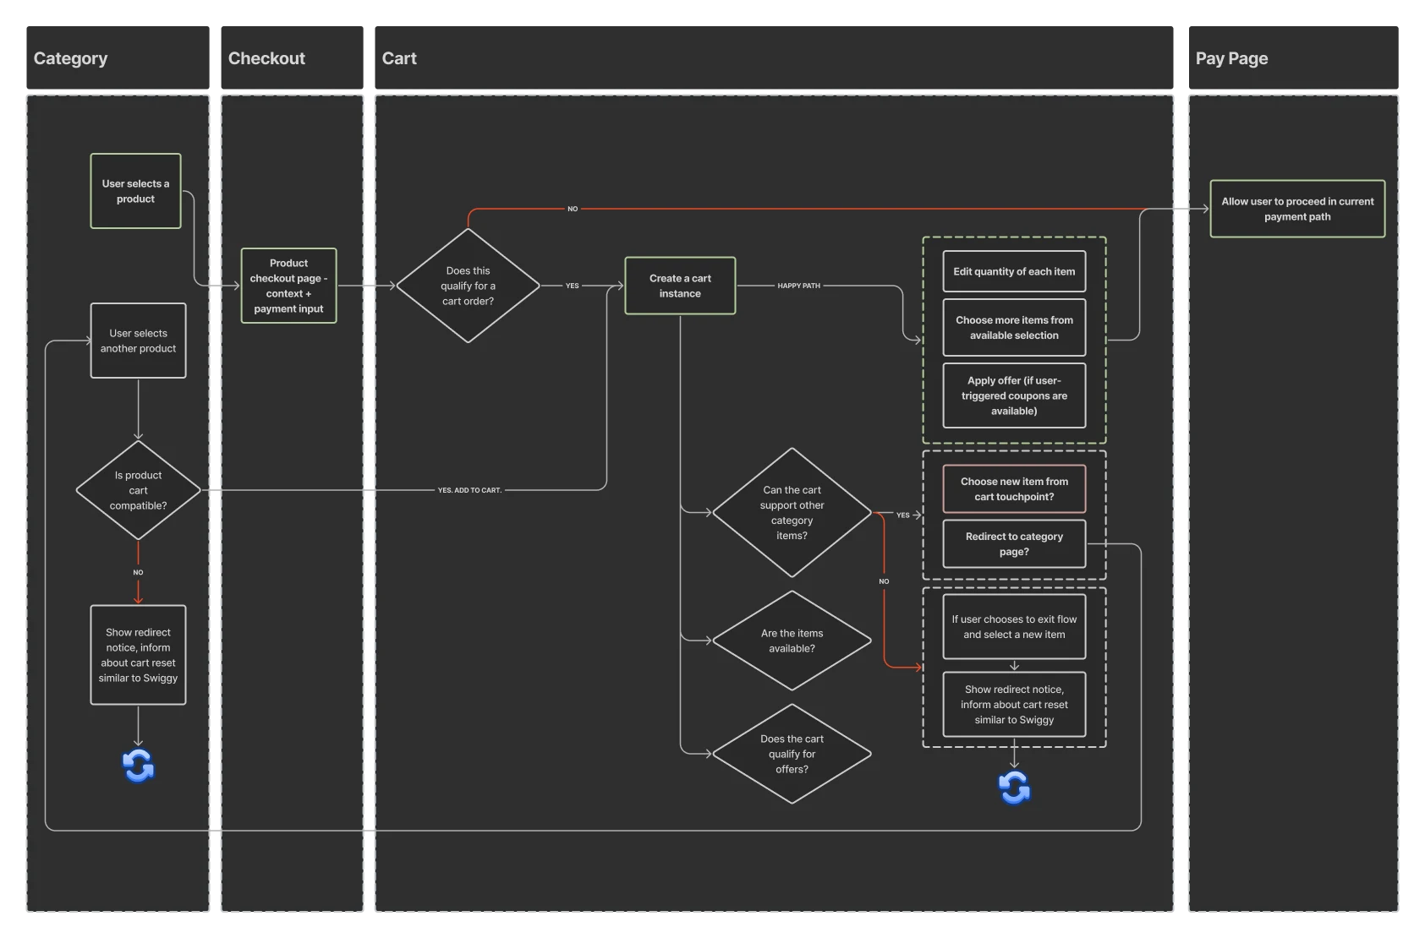Click the 'YES' label beside the category-items diamond
Viewport: 1425px width, 938px height.
click(903, 515)
